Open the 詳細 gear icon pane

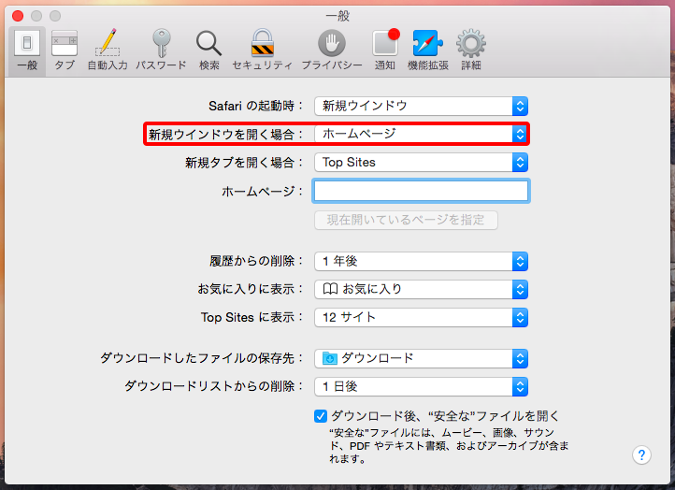pyautogui.click(x=471, y=50)
